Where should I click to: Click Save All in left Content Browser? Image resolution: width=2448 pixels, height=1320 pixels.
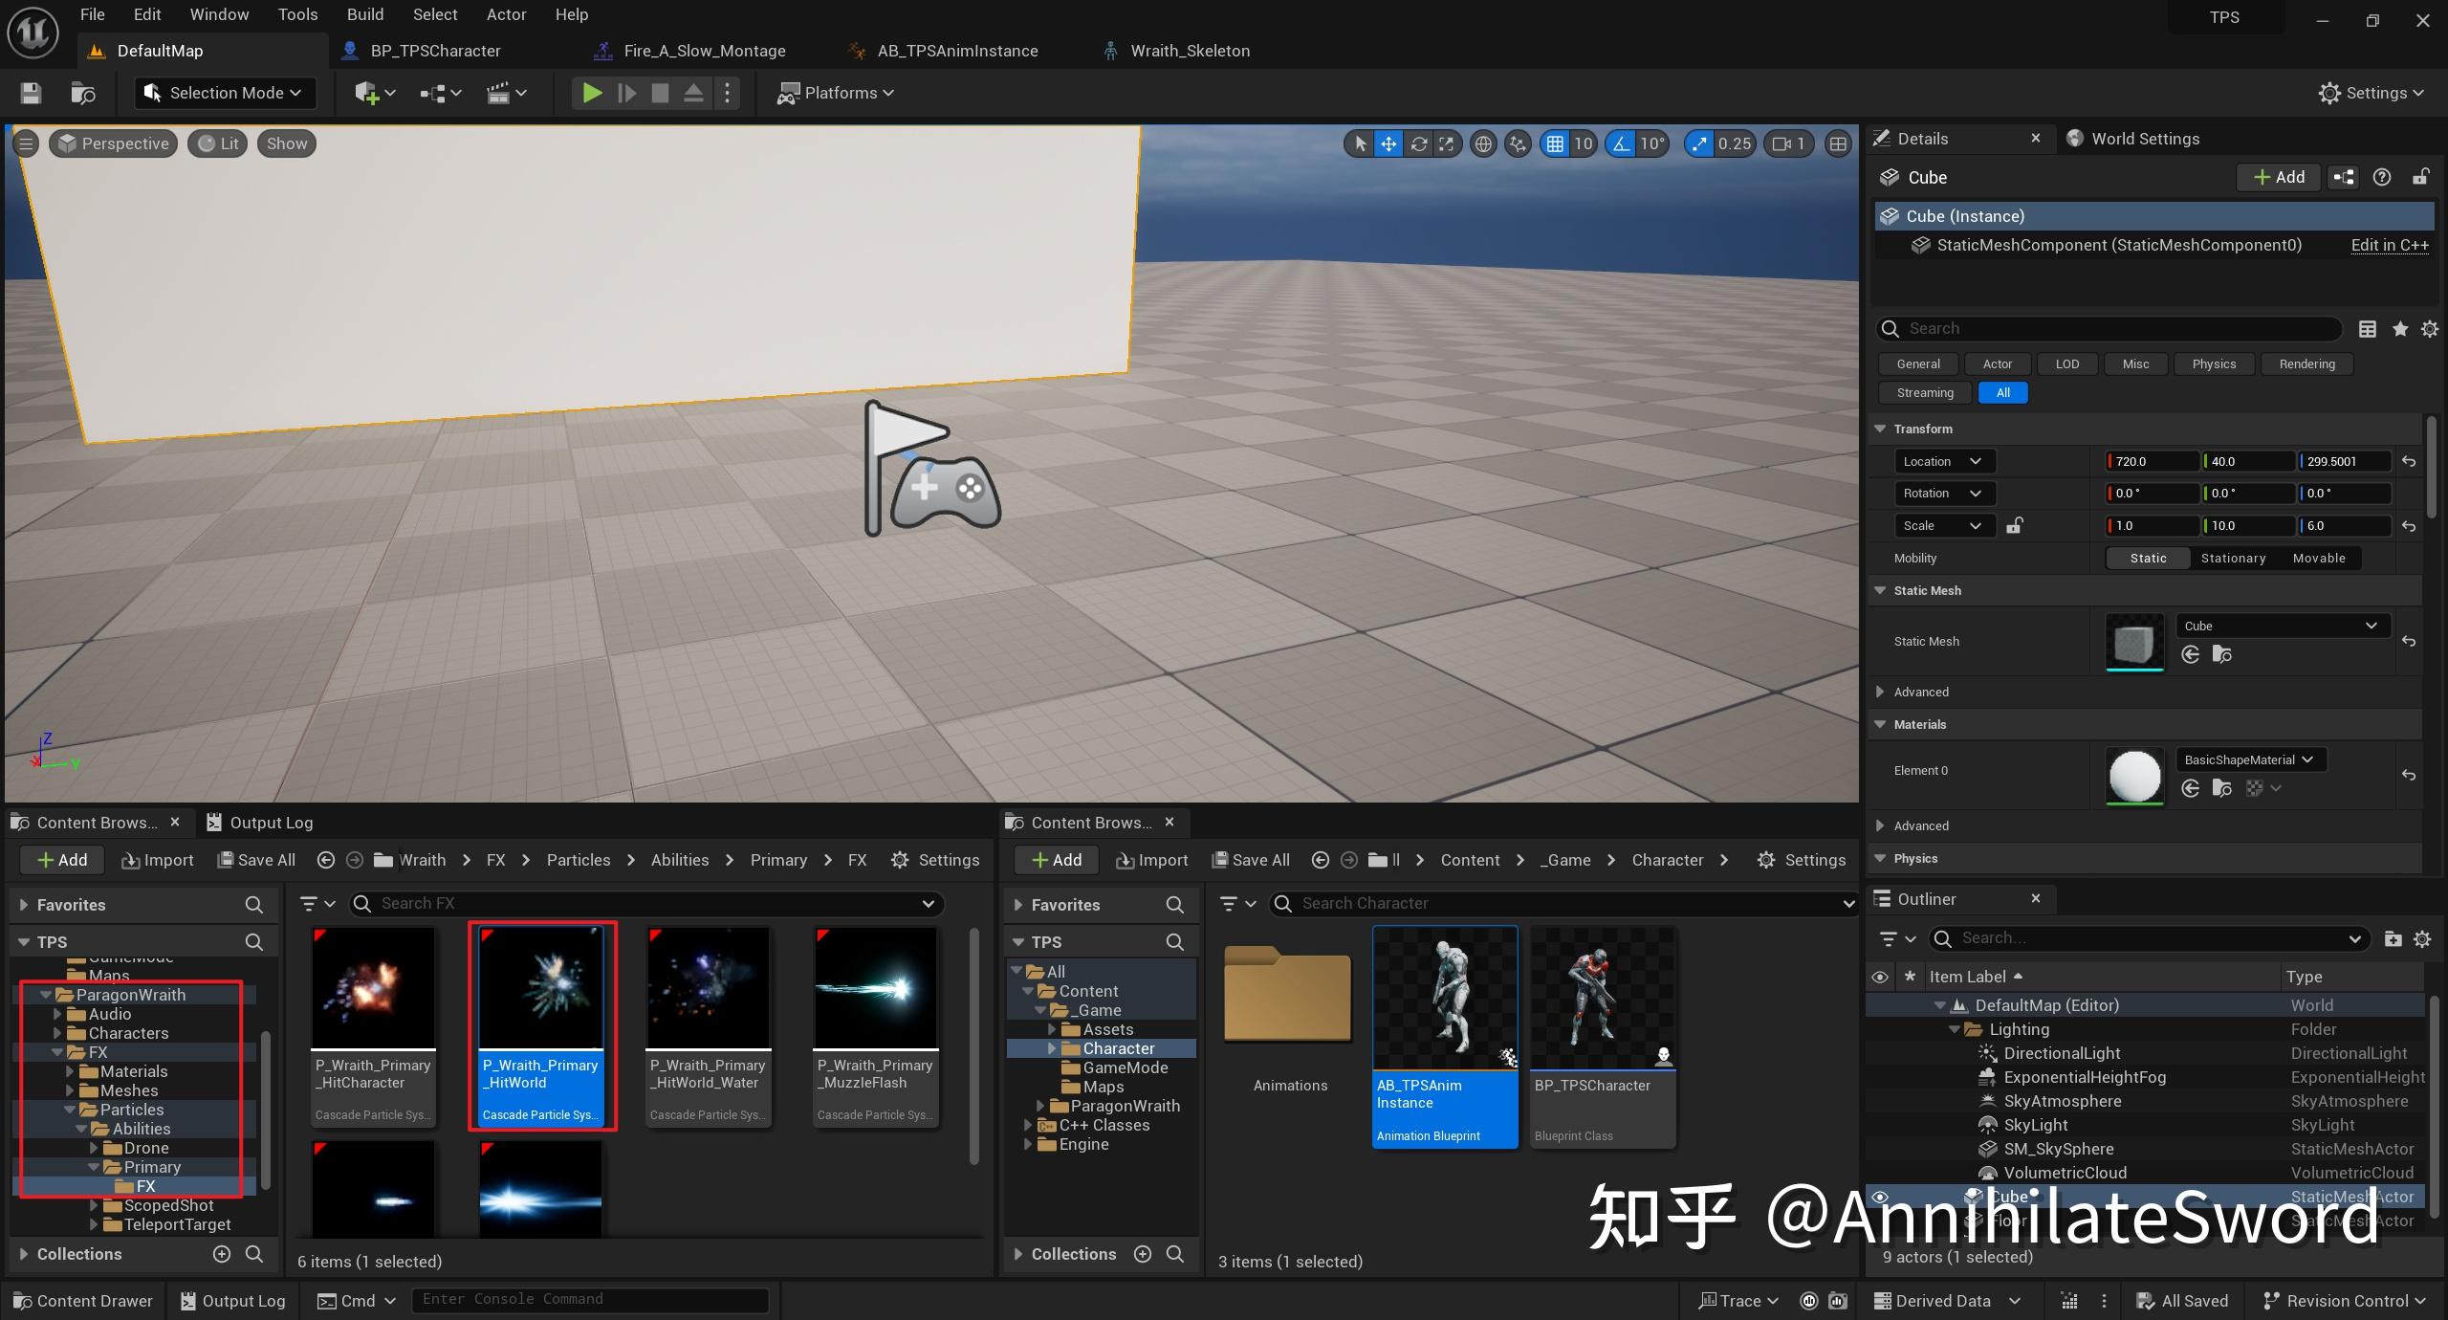256,860
